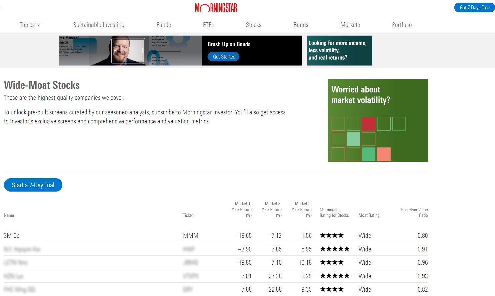Sort by Price/Fair Value Ratio column

(x=414, y=213)
